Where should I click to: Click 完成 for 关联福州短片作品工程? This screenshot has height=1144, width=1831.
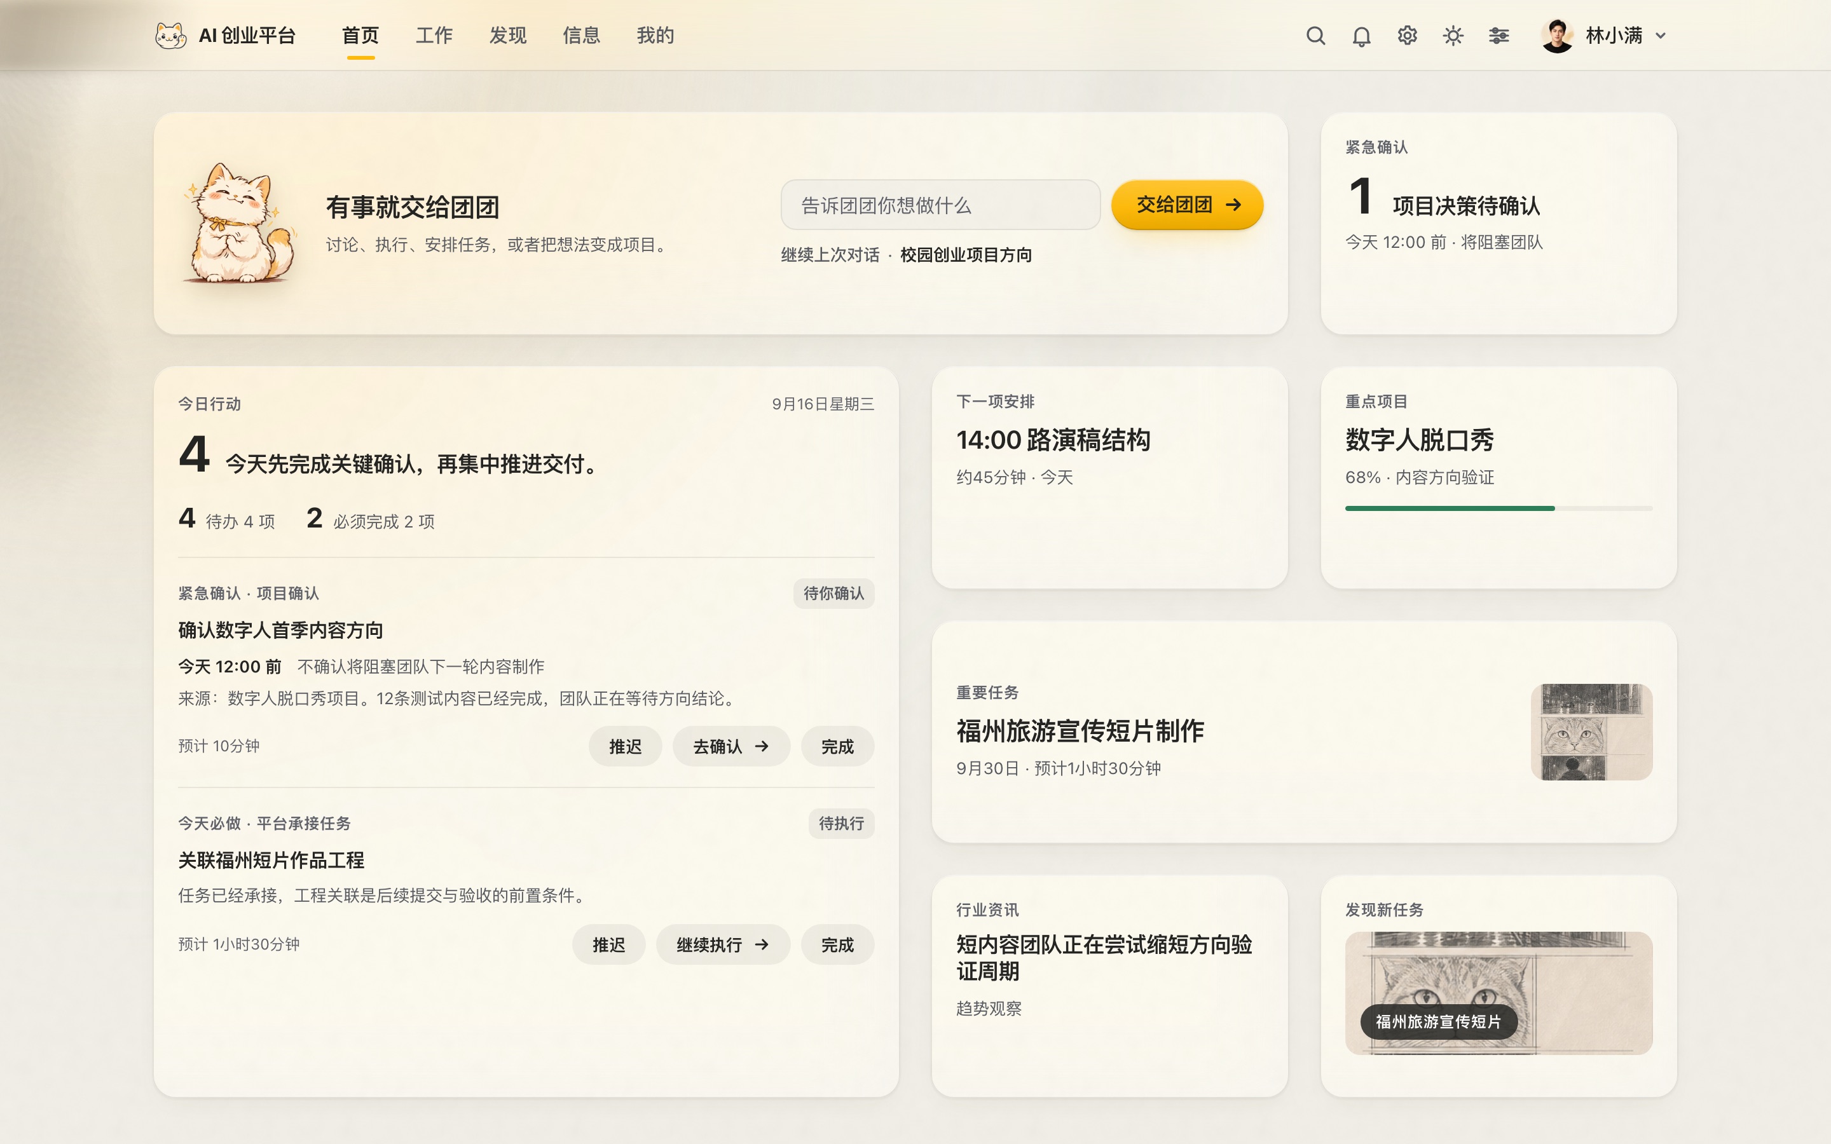tap(837, 945)
